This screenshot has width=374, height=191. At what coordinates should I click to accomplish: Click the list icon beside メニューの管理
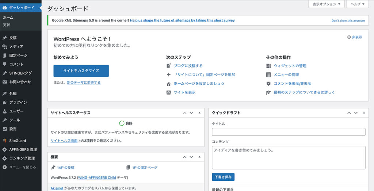[x=268, y=75]
